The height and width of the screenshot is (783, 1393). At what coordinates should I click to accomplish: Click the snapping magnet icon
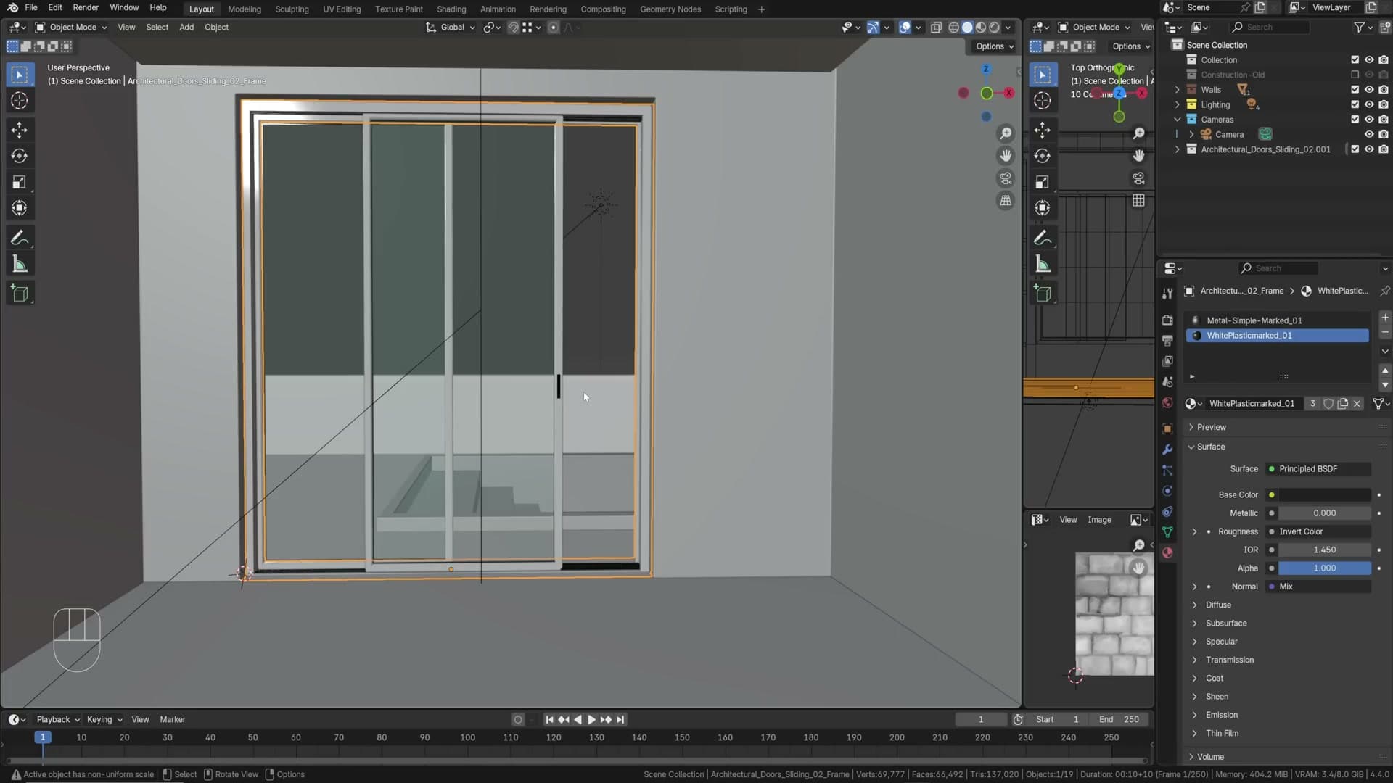pyautogui.click(x=513, y=28)
